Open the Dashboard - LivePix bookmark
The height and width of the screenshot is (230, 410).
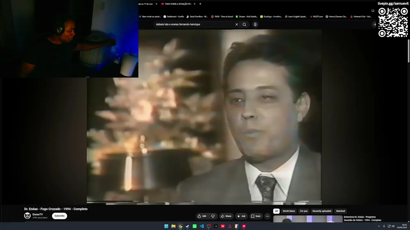point(174,17)
